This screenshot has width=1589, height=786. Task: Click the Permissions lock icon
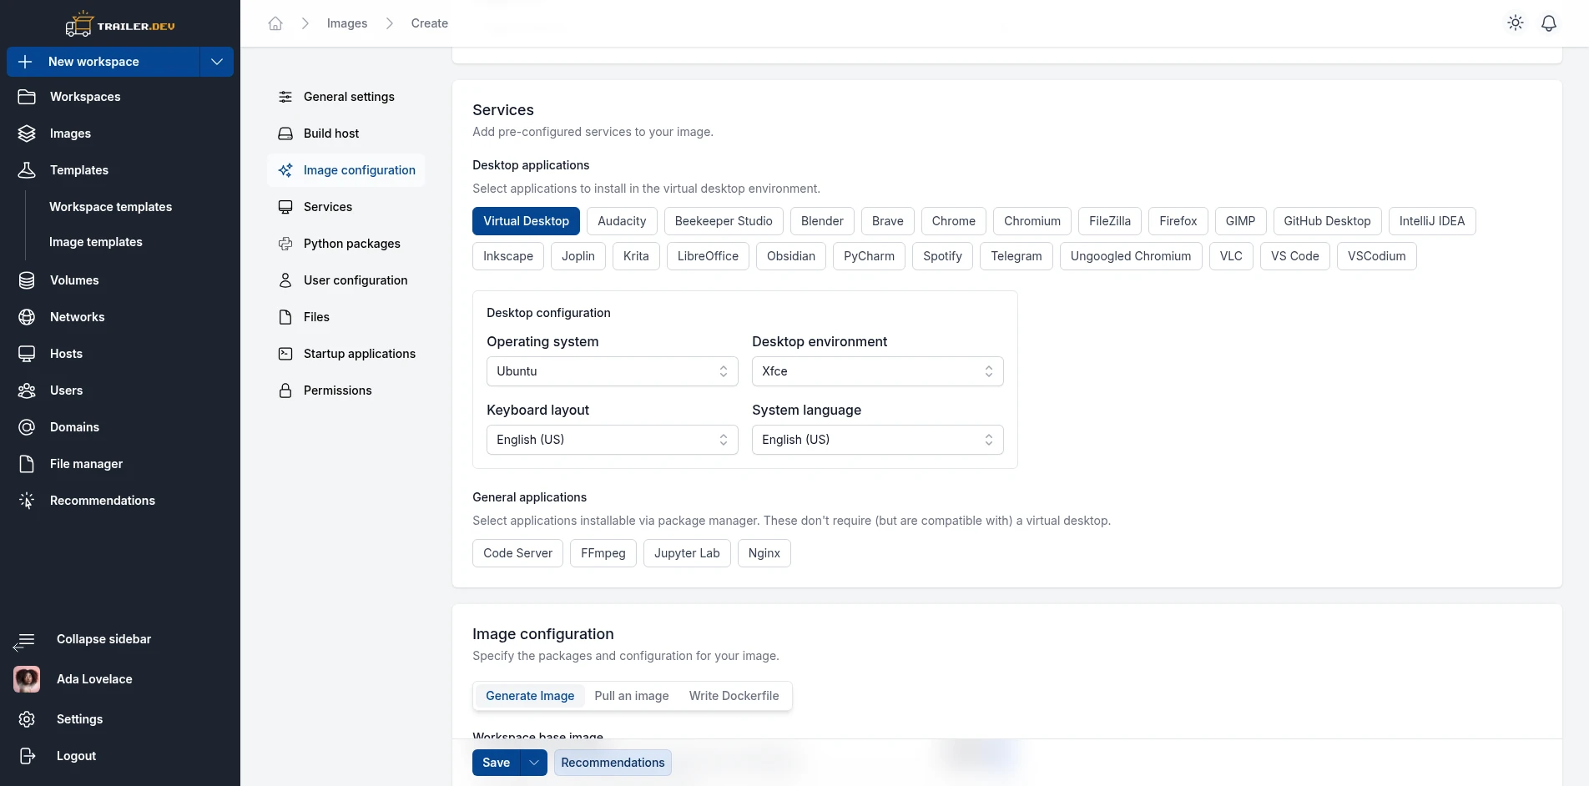[285, 390]
